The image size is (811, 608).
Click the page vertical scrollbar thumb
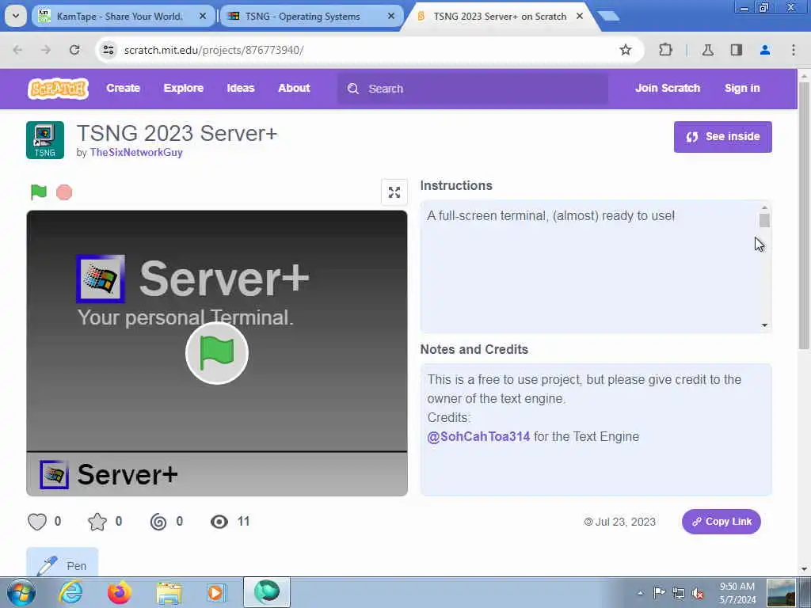tap(804, 215)
